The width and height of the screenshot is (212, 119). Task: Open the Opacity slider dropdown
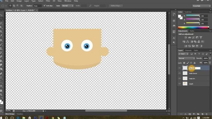tap(210, 58)
